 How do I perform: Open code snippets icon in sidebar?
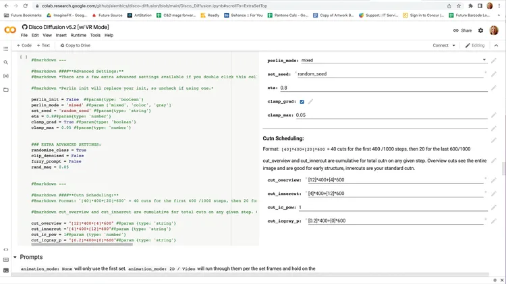click(6, 250)
